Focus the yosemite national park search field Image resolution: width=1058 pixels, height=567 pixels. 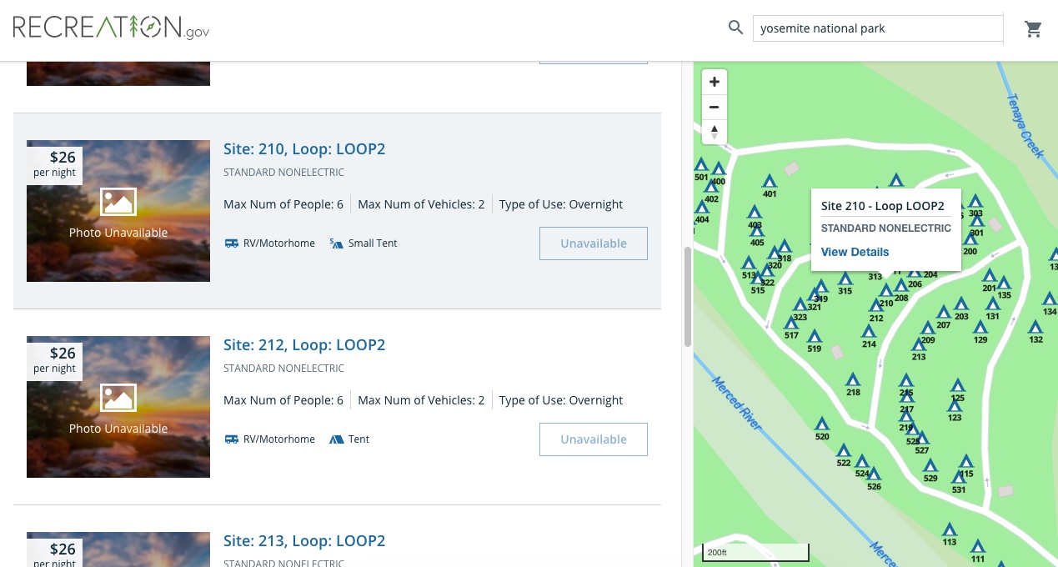click(877, 28)
